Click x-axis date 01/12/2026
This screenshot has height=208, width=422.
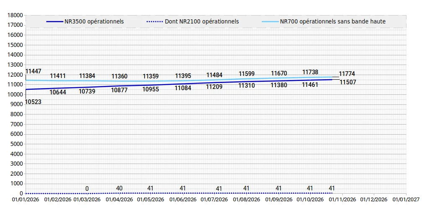click(x=374, y=200)
